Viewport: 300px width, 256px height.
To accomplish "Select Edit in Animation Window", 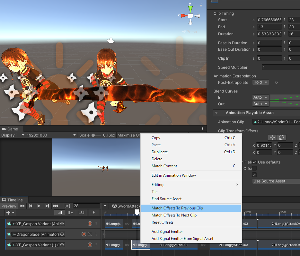I will pyautogui.click(x=191, y=175).
